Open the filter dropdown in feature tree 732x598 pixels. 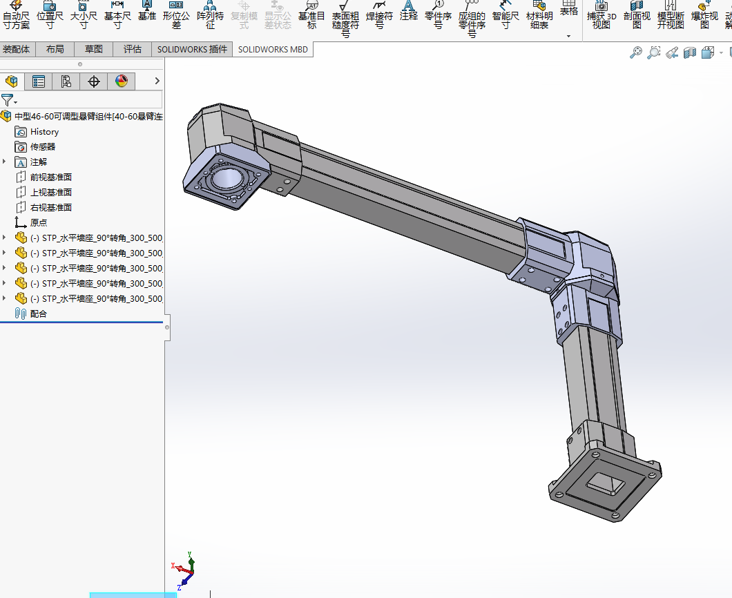click(x=10, y=100)
